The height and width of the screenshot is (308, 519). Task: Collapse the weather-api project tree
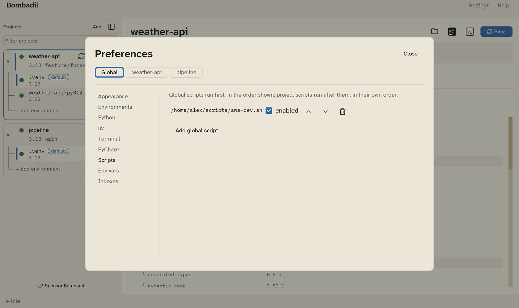click(x=8, y=62)
